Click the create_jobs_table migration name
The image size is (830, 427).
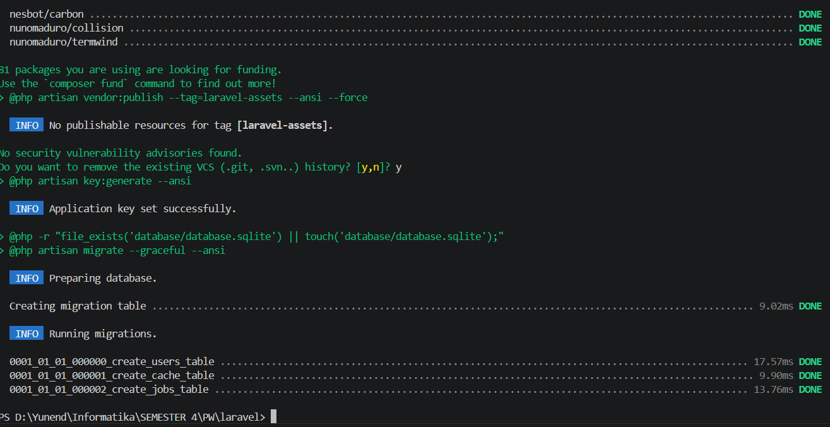[109, 390]
